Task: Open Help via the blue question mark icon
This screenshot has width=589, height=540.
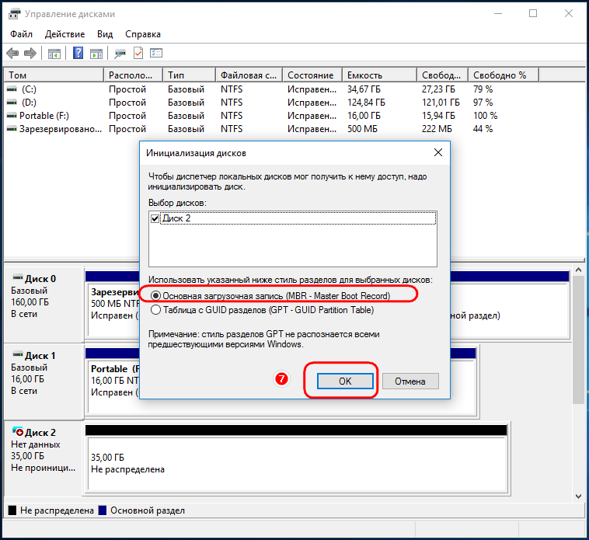Action: point(78,54)
